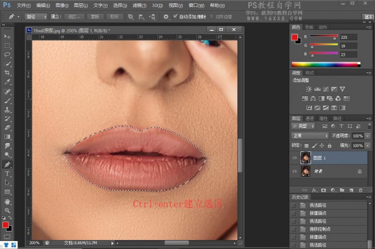Open the 滤镜(T) menu
Screen dimensions: 375x249
tap(139, 5)
